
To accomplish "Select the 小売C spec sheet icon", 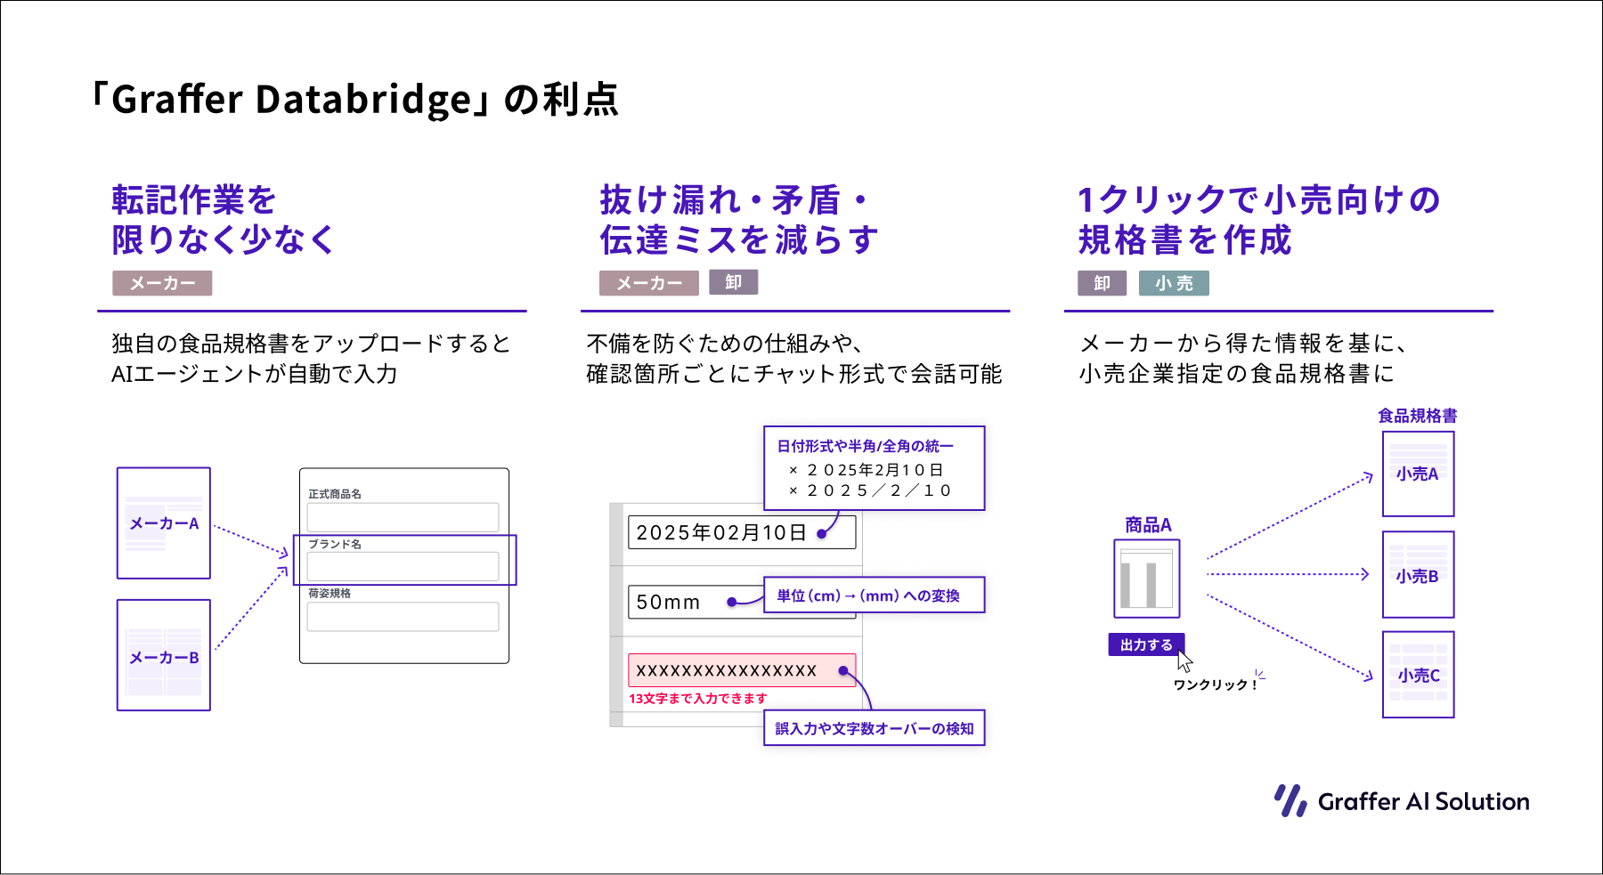I will click(1418, 674).
